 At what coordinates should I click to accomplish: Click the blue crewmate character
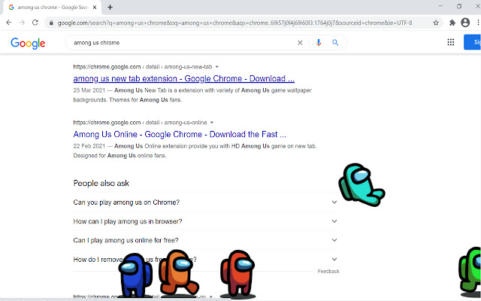pyautogui.click(x=135, y=275)
